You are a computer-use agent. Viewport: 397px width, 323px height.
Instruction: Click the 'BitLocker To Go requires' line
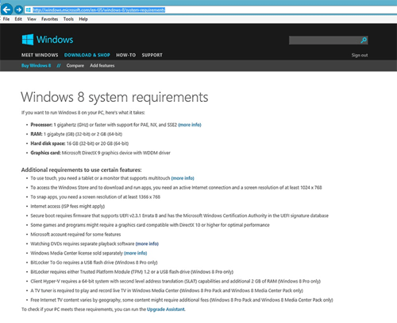pos(94,263)
